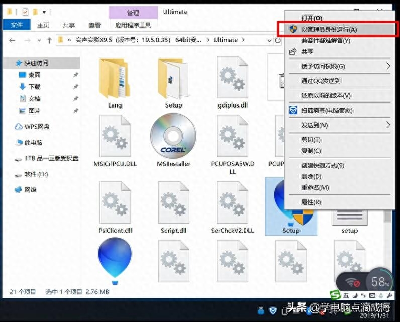
Task: Click the 58% floating monitor widget
Action: [x=380, y=282]
